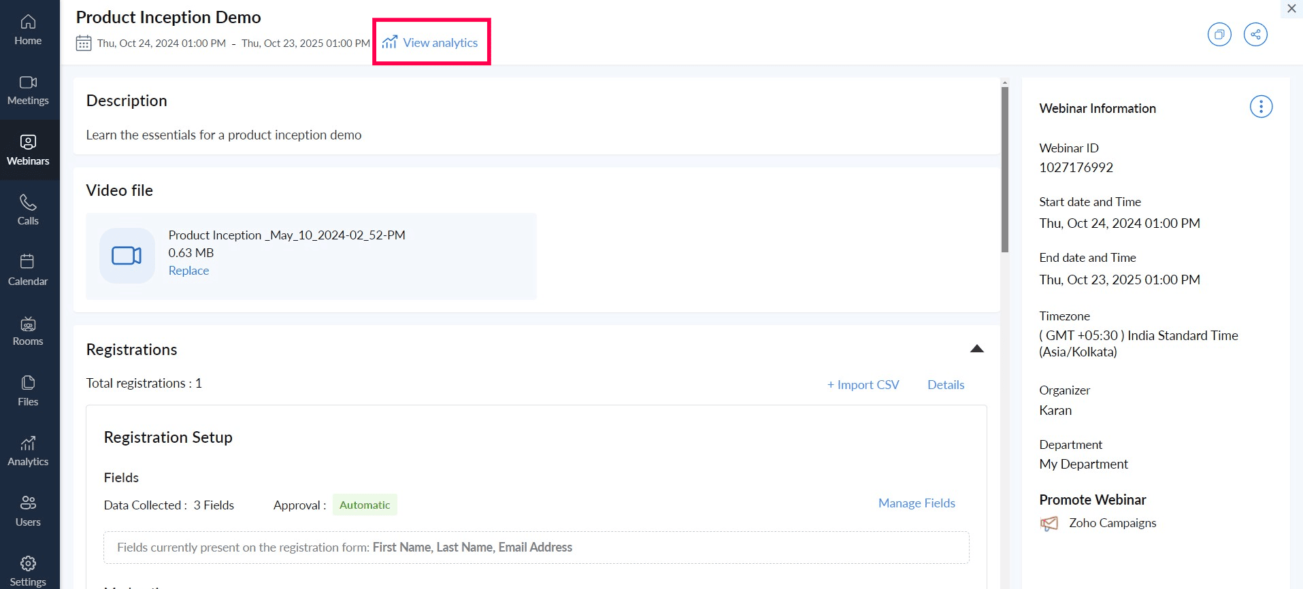Click the copy webinar icon
The width and height of the screenshot is (1303, 589).
(x=1219, y=34)
